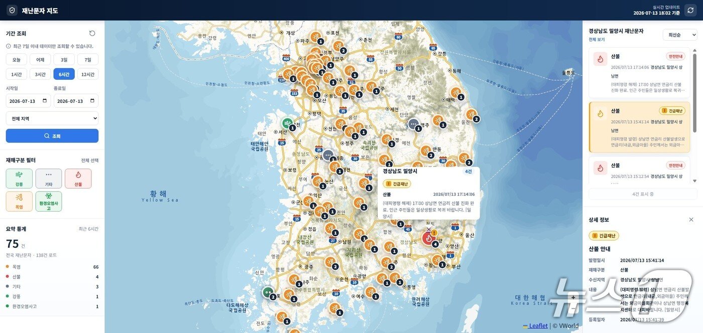The height and width of the screenshot is (333, 703).
Task: Click the flame icon on third 산불 card
Action: click(x=600, y=168)
